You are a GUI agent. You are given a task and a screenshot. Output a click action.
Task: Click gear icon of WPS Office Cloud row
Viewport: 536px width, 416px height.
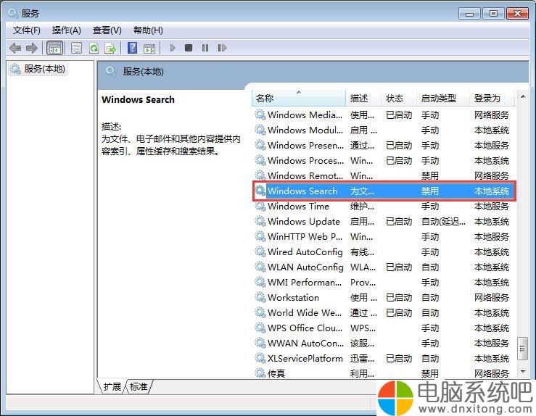260,328
